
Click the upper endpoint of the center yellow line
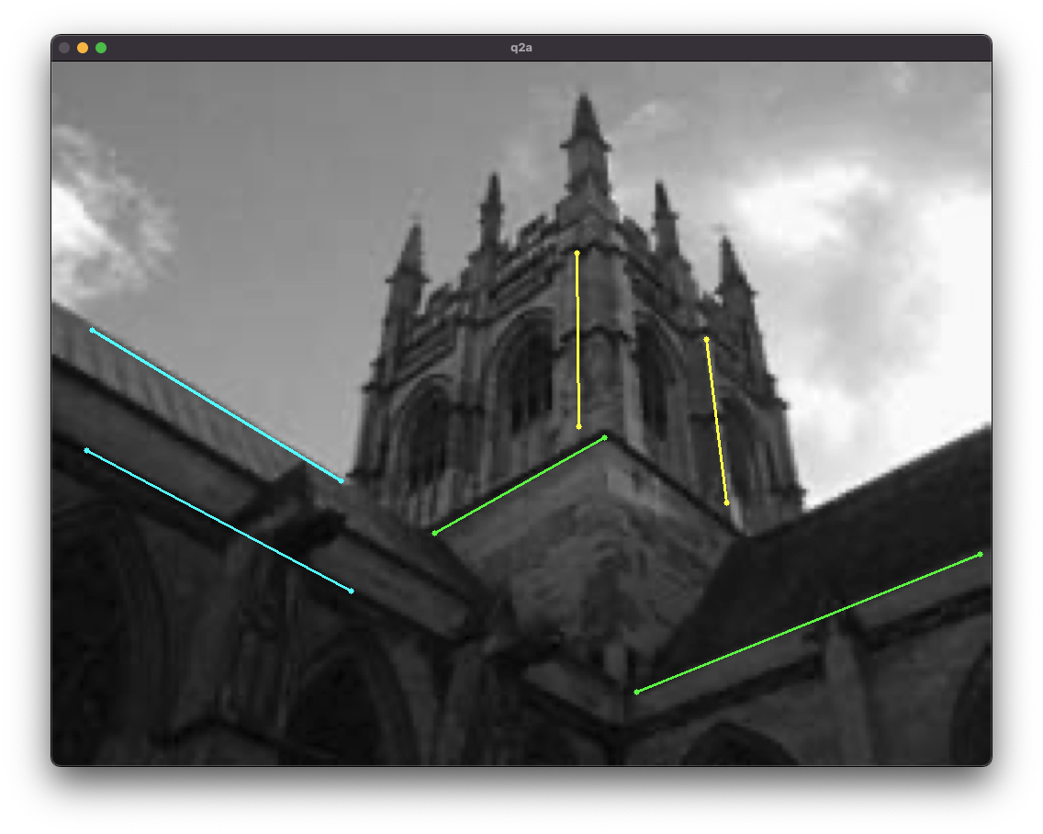pos(577,253)
